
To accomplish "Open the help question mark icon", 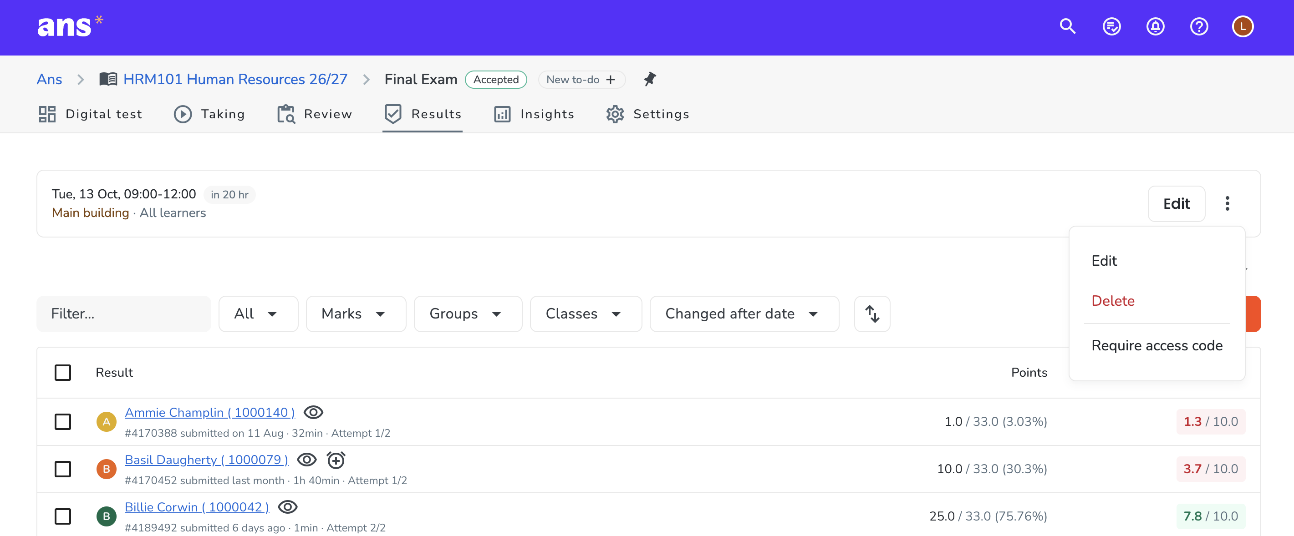I will pos(1198,26).
